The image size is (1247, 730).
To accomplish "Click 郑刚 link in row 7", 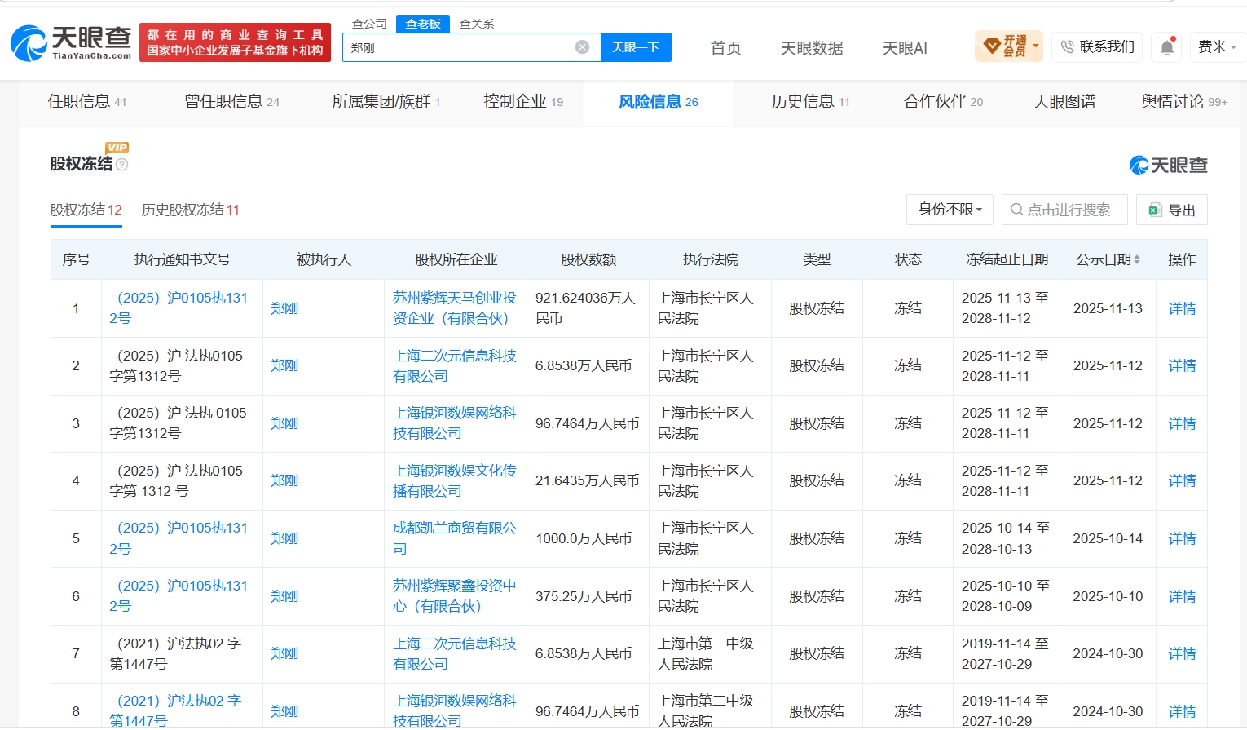I will pos(284,653).
